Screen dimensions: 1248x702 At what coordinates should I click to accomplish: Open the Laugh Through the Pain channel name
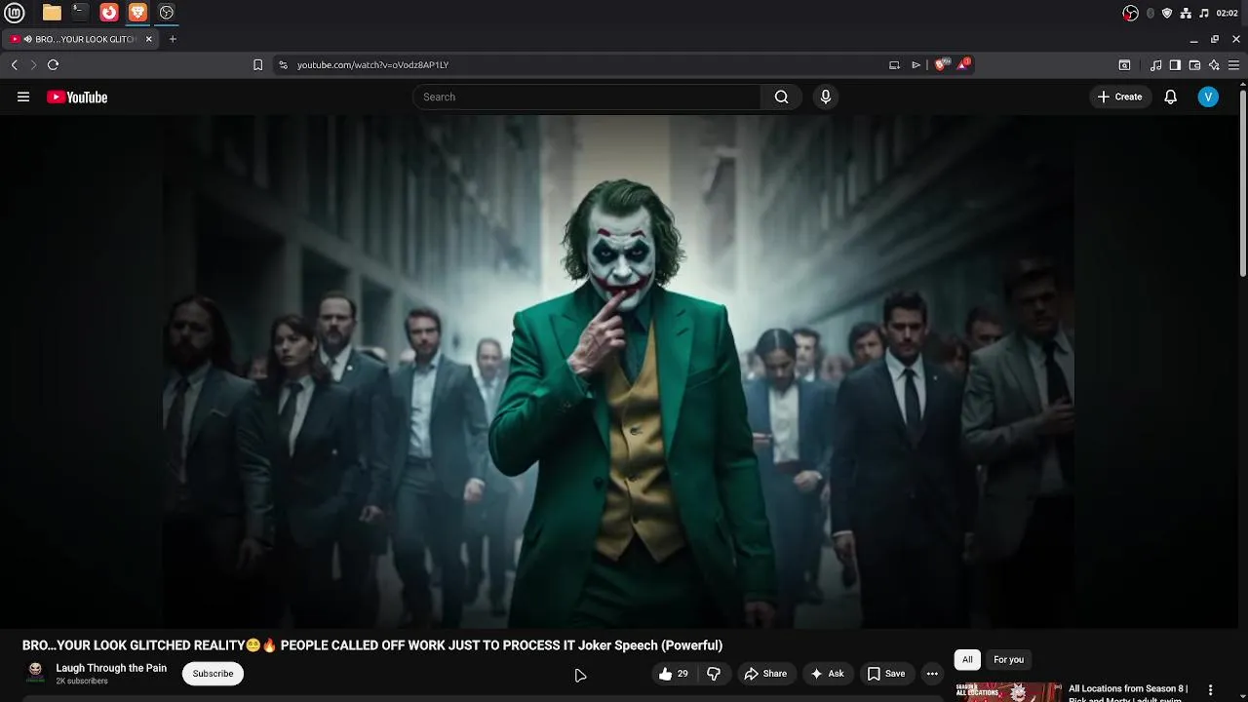tap(111, 668)
